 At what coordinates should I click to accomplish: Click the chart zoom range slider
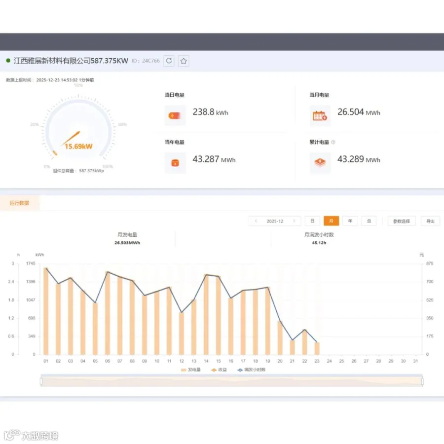[232, 381]
